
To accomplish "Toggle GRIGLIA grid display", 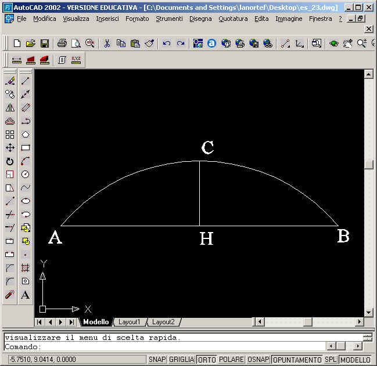I will [181, 360].
